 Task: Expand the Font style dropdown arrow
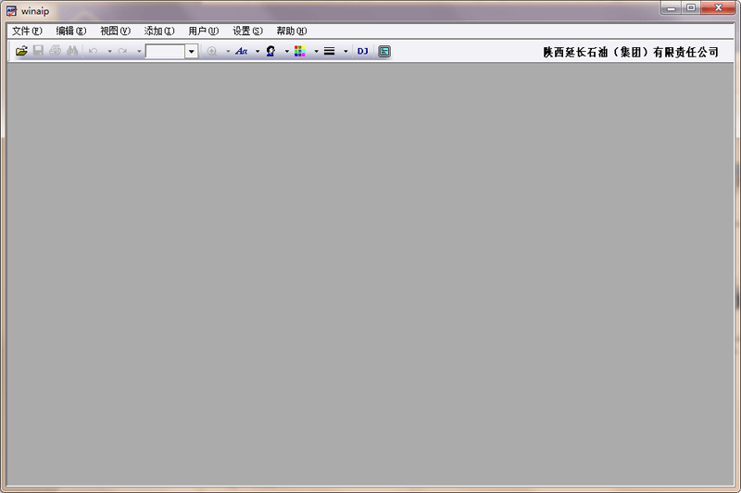pyautogui.click(x=257, y=51)
